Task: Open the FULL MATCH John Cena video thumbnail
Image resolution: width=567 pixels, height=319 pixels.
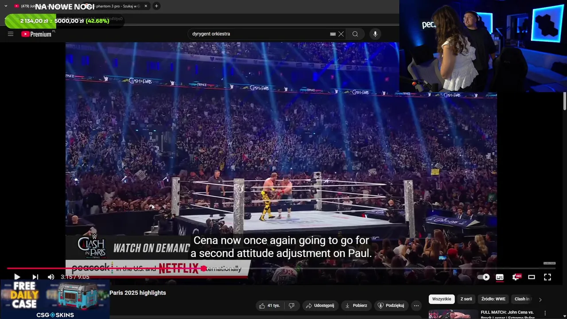Action: point(453,314)
